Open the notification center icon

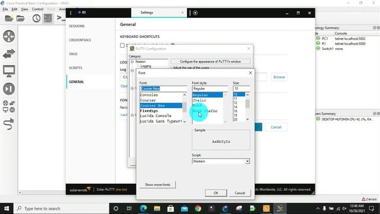coord(372,209)
